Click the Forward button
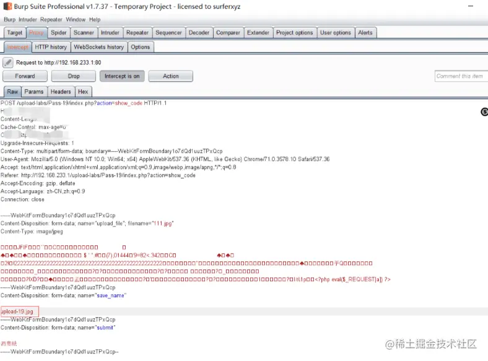This screenshot has width=488, height=361. point(25,76)
